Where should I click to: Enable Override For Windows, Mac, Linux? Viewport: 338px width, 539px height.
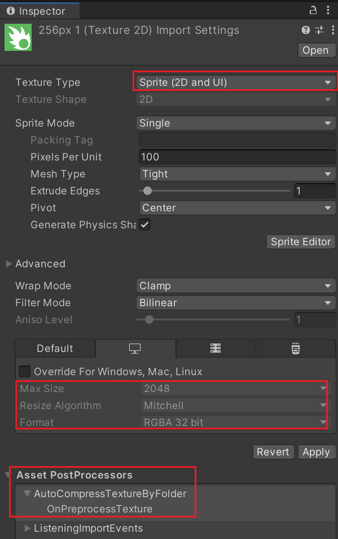click(x=24, y=372)
